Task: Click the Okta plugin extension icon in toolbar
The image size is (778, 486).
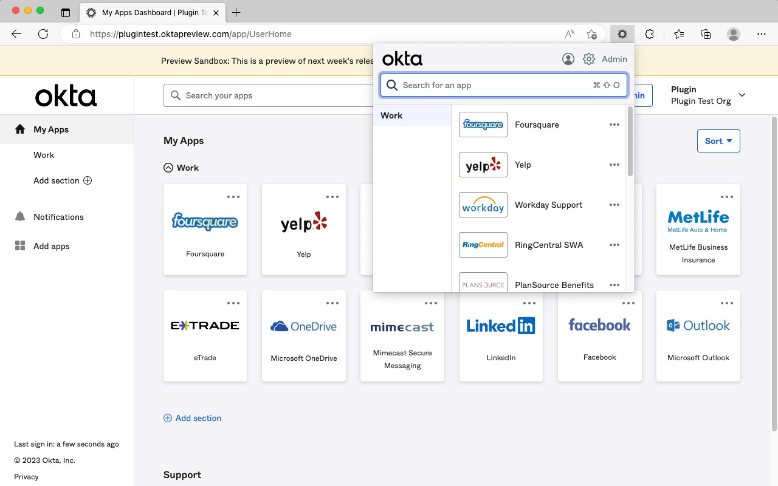Action: tap(622, 34)
